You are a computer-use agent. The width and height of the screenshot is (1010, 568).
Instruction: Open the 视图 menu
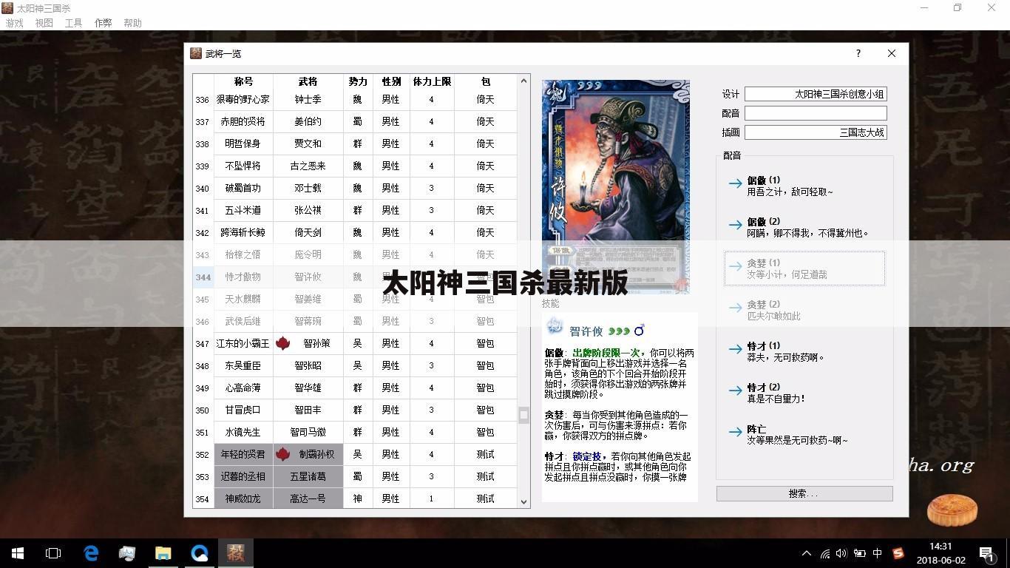(44, 23)
